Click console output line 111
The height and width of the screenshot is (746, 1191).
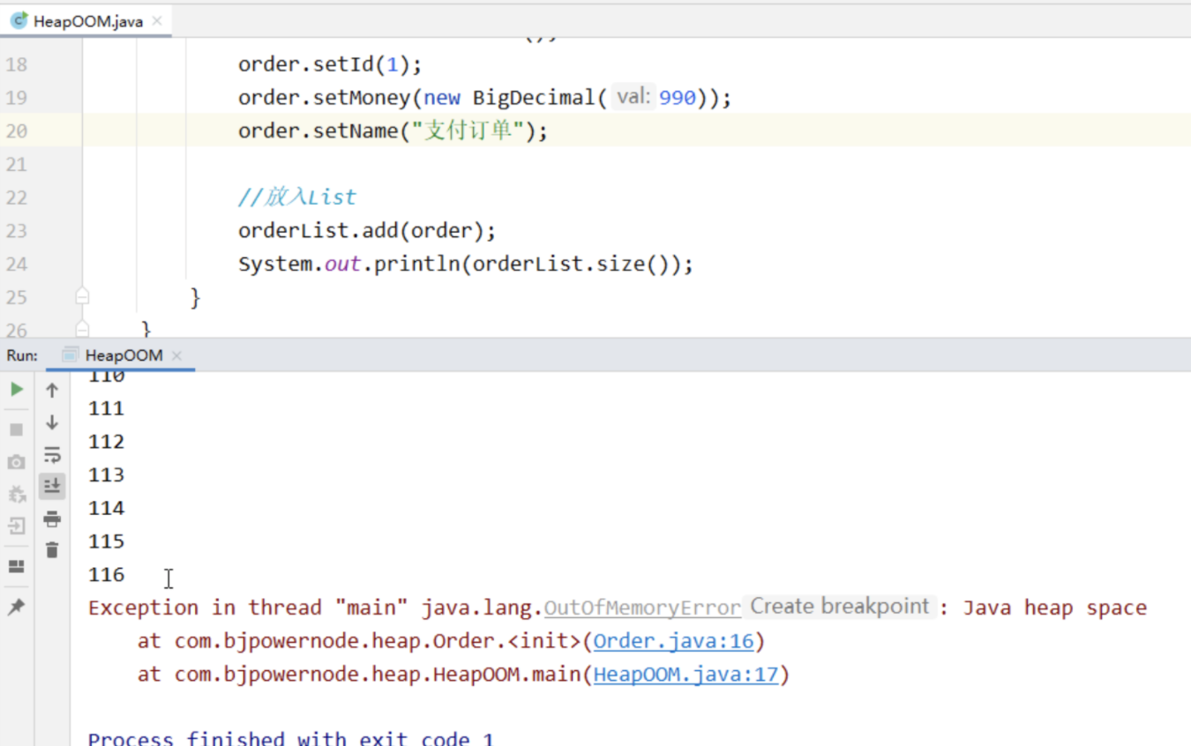[x=107, y=408]
